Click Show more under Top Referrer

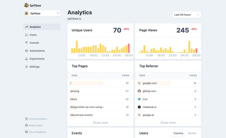(x=168, y=123)
